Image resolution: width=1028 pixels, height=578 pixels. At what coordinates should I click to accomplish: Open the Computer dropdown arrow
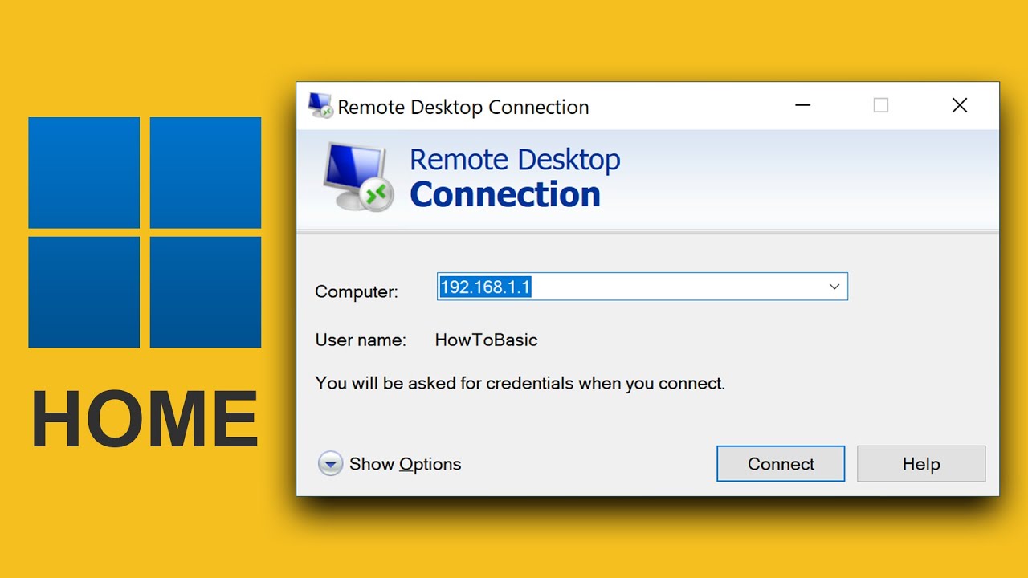[x=834, y=287]
